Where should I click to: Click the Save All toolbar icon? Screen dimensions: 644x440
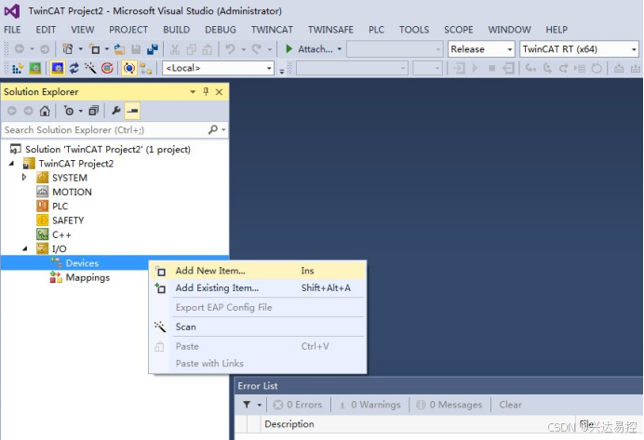click(x=153, y=49)
